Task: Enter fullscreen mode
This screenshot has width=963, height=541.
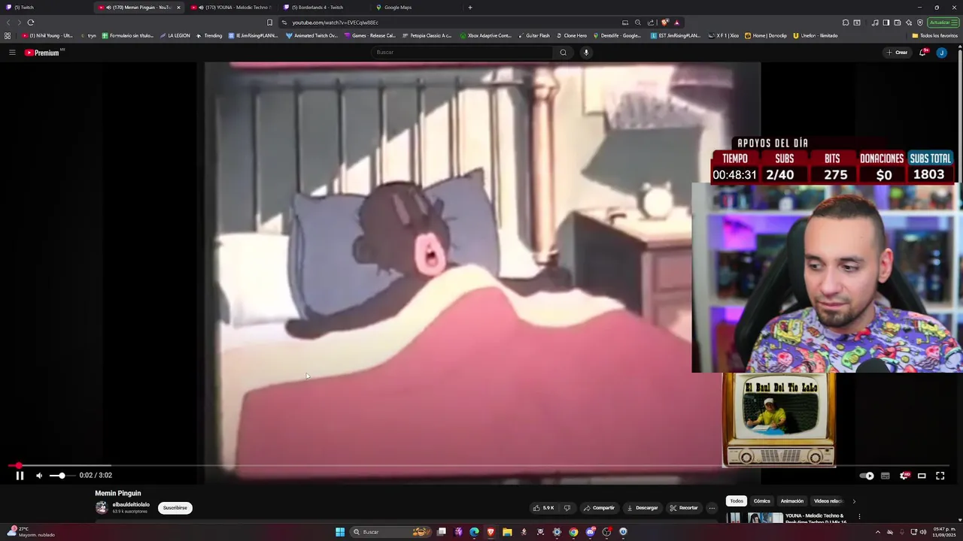Action: pos(940,476)
